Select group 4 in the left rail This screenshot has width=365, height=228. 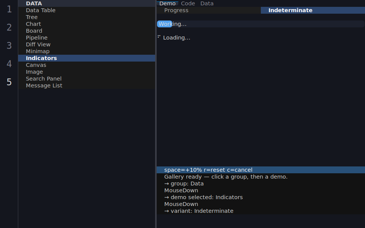coord(9,64)
